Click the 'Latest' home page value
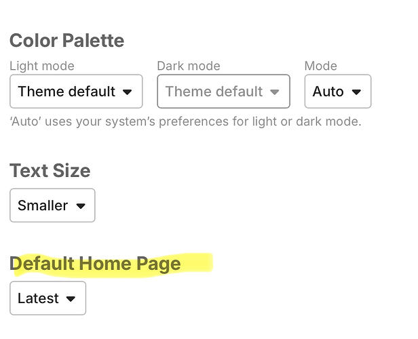 coord(38,298)
